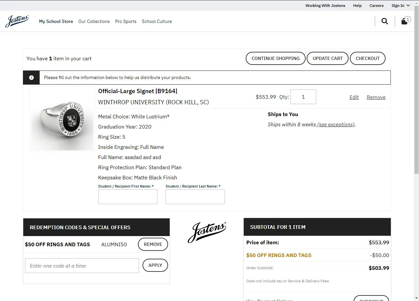Click the $503.99 order subtotal value
This screenshot has height=301, width=419.
coord(379,268)
